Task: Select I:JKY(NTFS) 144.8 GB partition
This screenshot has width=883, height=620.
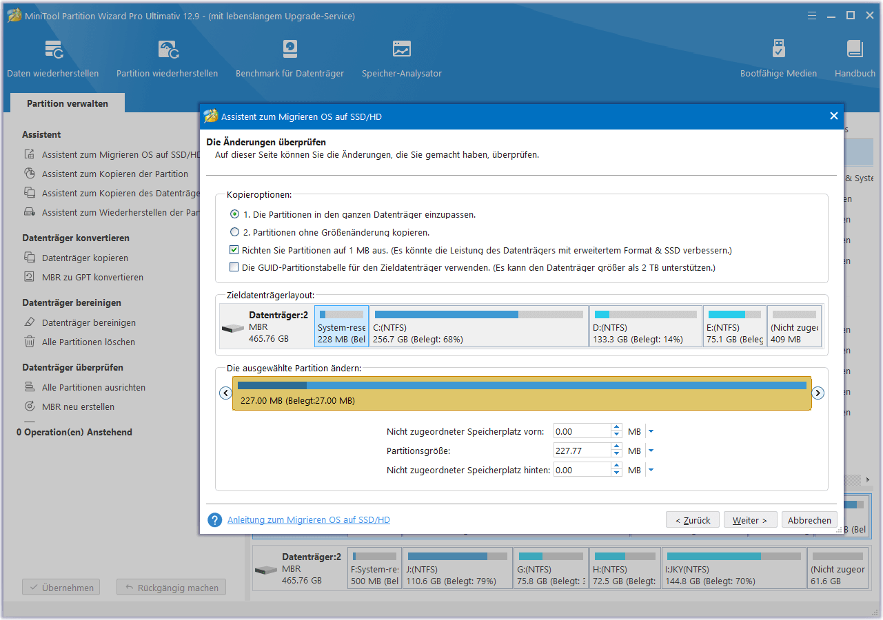Action: (733, 568)
